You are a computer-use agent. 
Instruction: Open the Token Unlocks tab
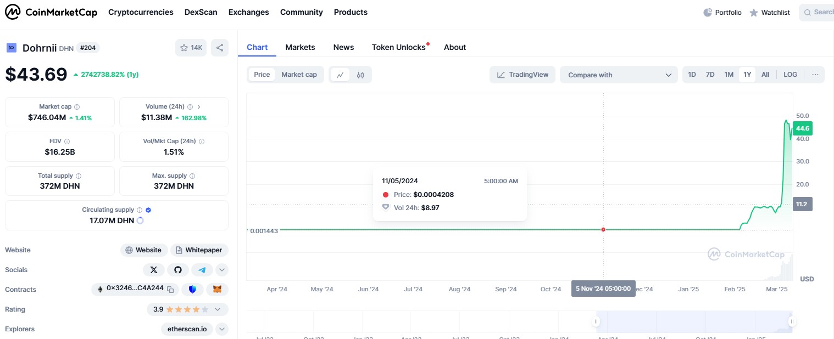pos(399,47)
